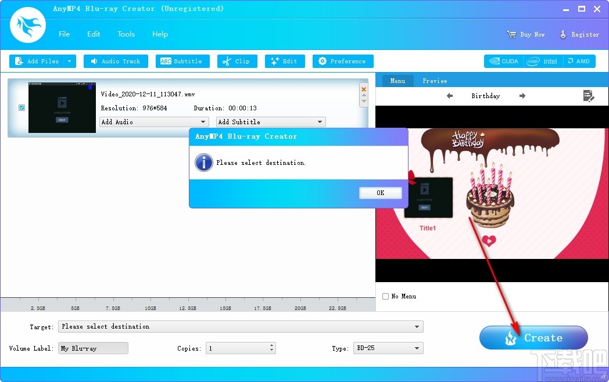Viewport: 609px width, 382px height.
Task: Click the menu template edit icon
Action: 589,96
